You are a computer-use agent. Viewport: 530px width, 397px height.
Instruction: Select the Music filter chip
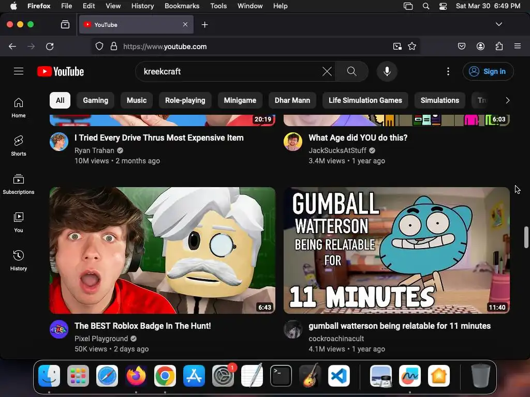click(137, 100)
